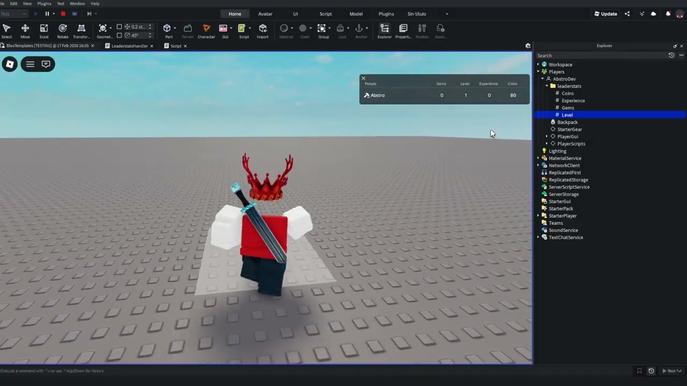Switch to the Avatar ribbon tab
687x386 pixels.
(265, 14)
